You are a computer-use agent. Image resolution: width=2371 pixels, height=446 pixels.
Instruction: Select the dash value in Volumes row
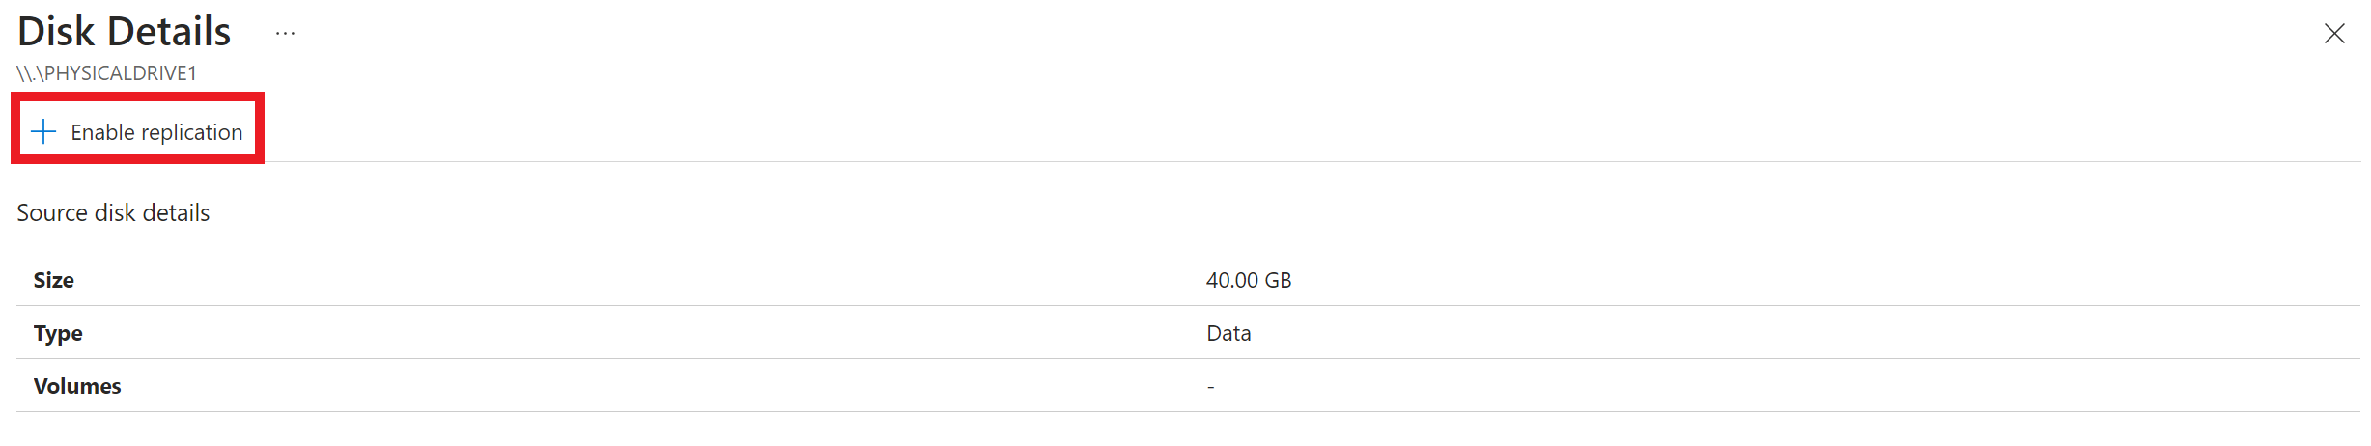tap(1210, 387)
